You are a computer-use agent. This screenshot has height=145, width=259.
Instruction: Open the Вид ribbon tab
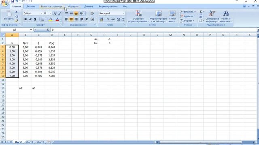[125, 6]
